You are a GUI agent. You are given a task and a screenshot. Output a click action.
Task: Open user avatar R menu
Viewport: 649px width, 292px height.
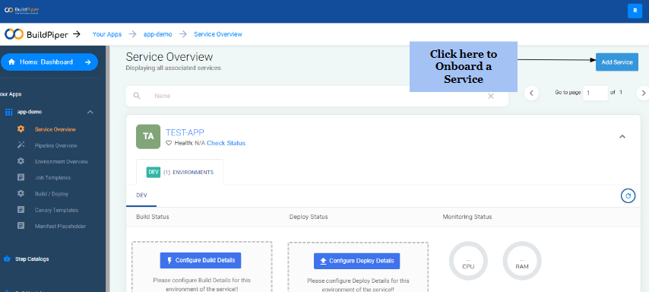click(x=635, y=11)
